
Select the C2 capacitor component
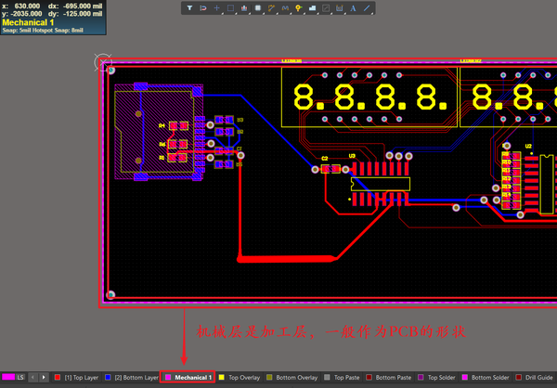(x=330, y=169)
